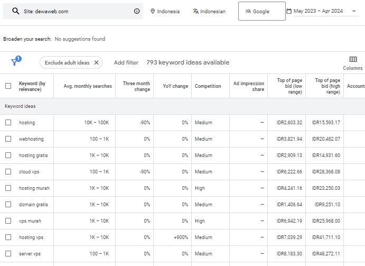The width and height of the screenshot is (365, 266).
Task: Click the keyword text 'vps murah'
Action: [30, 221]
